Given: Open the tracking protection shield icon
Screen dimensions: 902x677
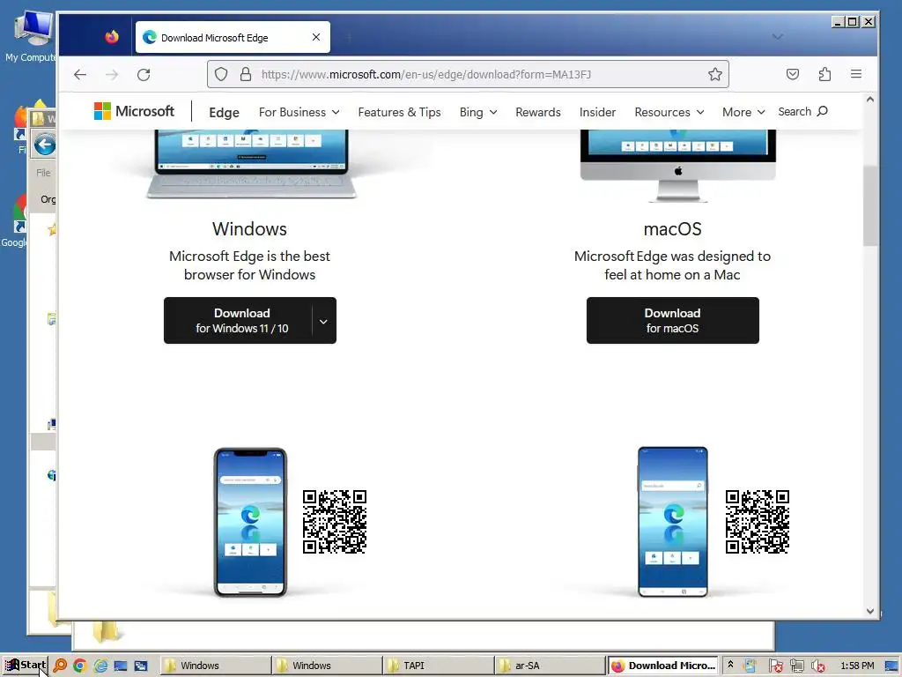Looking at the screenshot, I should pyautogui.click(x=221, y=74).
